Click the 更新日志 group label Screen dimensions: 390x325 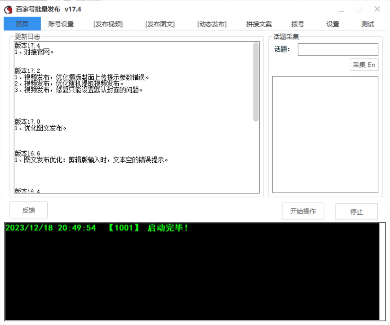[x=27, y=37]
